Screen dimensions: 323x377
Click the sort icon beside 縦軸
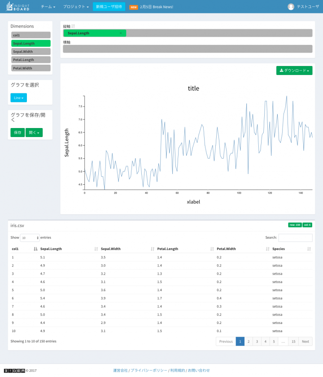pos(73,27)
